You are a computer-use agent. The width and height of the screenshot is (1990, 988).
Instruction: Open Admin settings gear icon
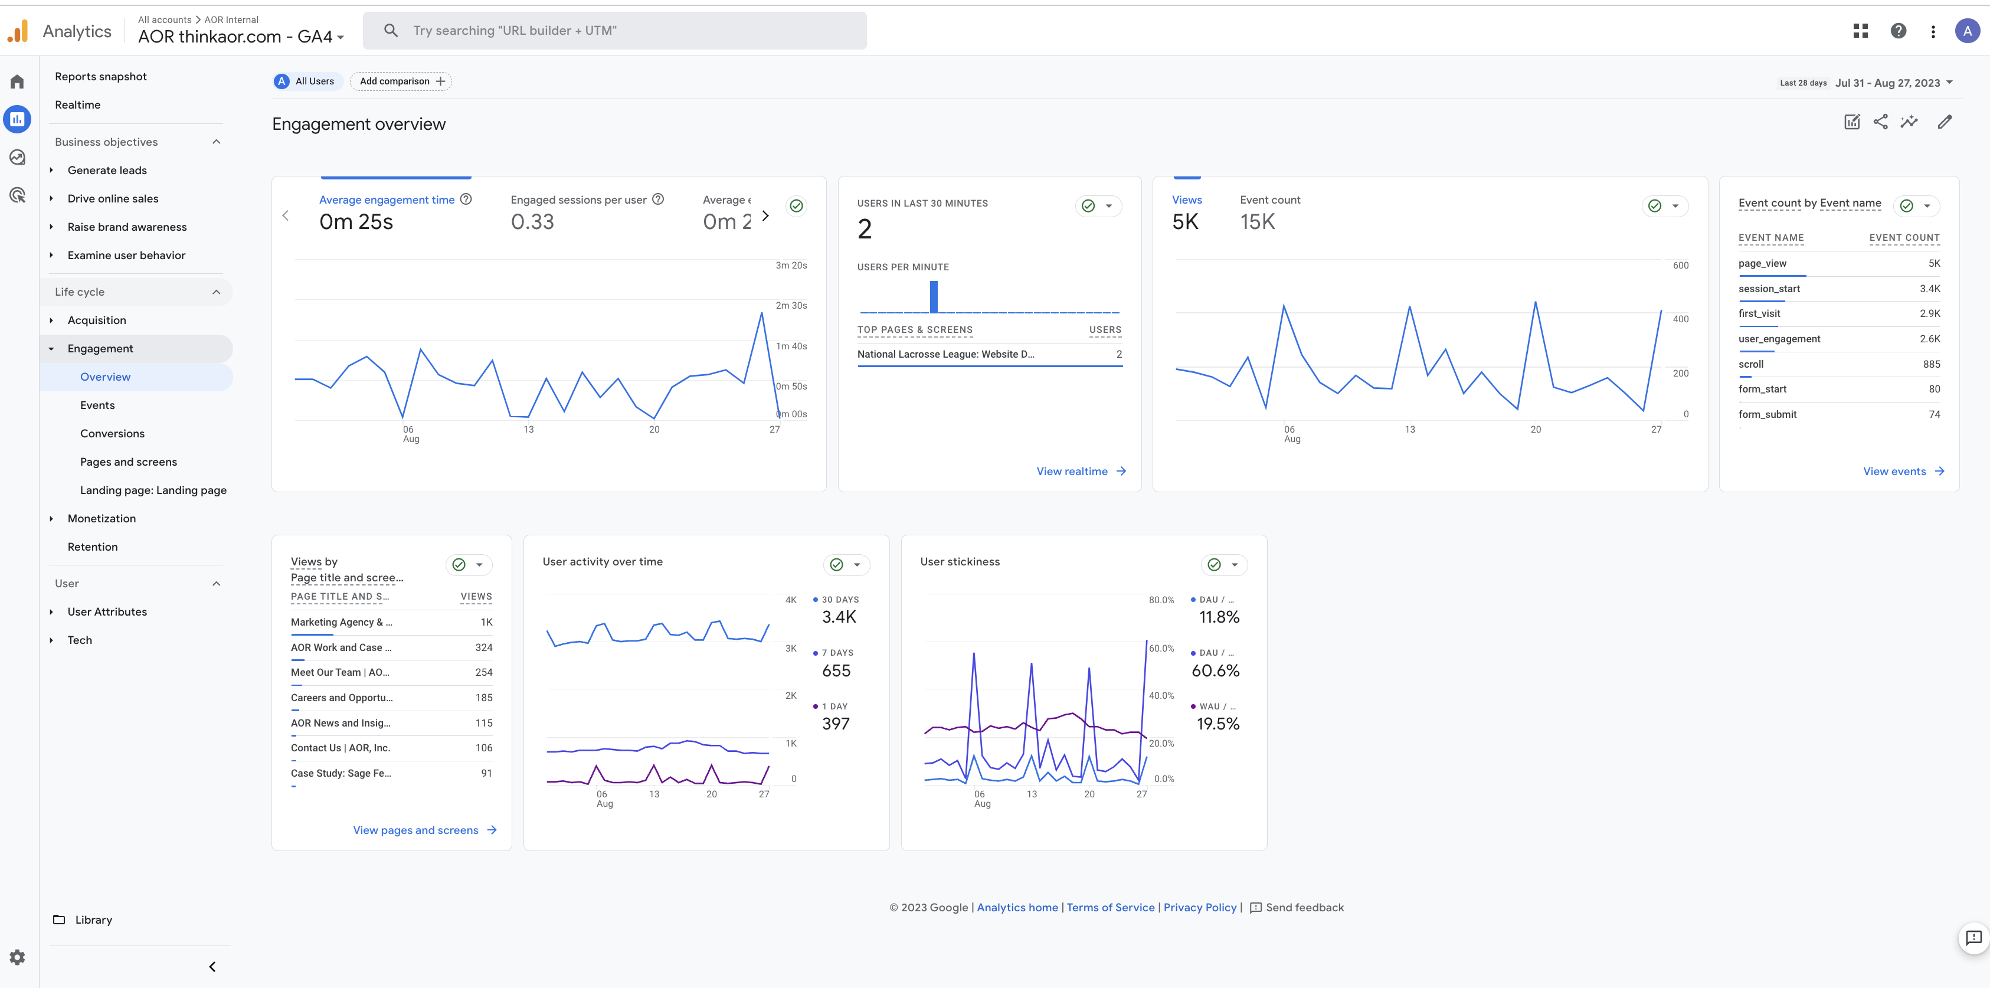17,957
